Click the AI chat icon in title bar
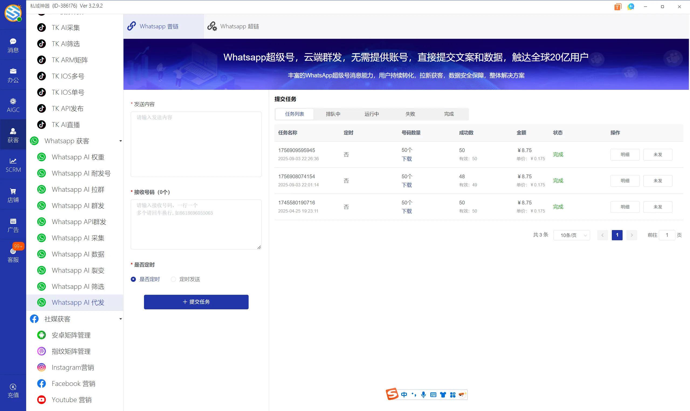The height and width of the screenshot is (411, 690). coord(631,6)
